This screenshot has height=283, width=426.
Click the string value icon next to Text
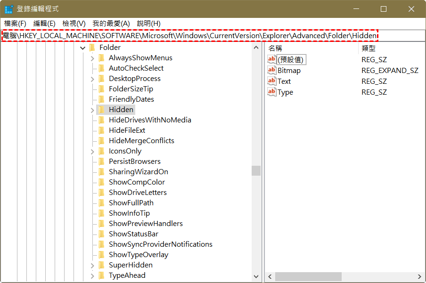tap(272, 81)
